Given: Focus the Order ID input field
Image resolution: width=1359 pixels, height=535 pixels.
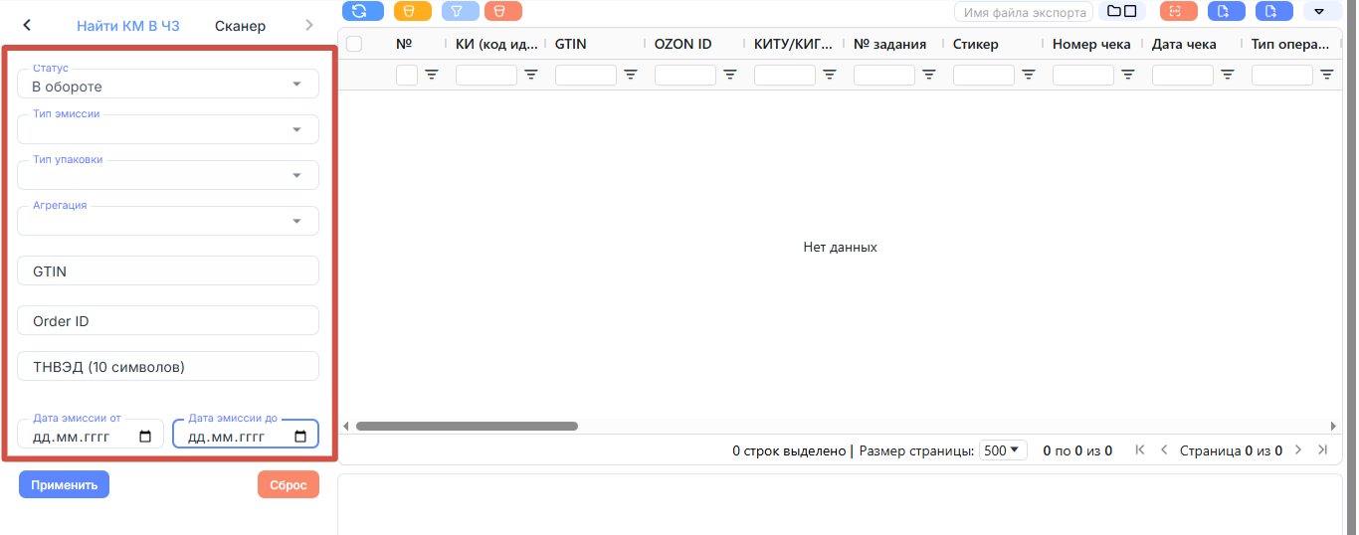Looking at the screenshot, I should coord(168,320).
